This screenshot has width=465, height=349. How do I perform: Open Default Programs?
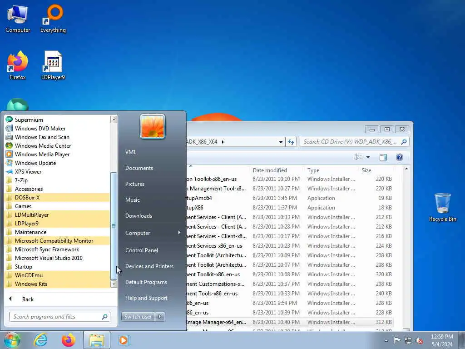[x=146, y=282]
